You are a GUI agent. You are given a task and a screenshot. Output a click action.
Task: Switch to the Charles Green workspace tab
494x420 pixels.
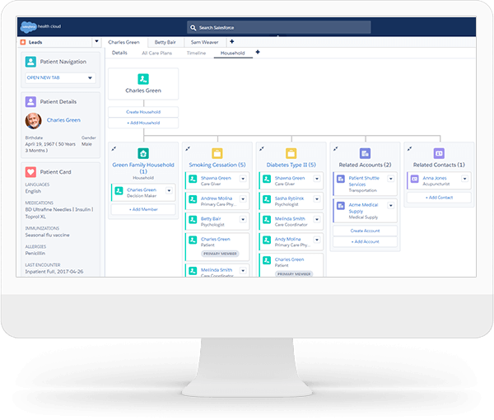(123, 42)
